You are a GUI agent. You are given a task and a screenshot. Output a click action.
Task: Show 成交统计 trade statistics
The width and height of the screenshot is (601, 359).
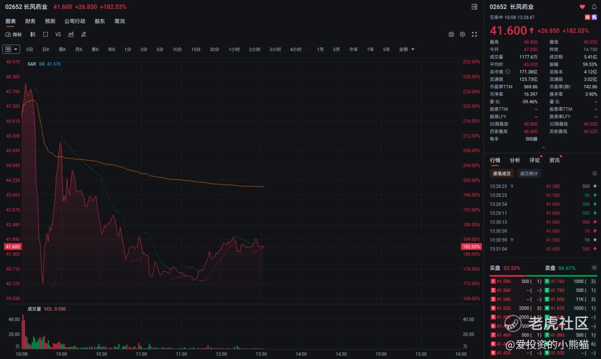pyautogui.click(x=529, y=173)
